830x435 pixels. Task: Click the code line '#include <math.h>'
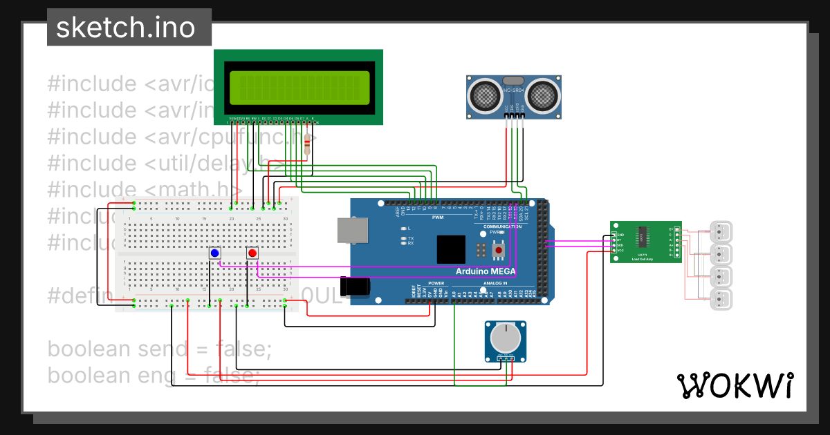pos(145,189)
